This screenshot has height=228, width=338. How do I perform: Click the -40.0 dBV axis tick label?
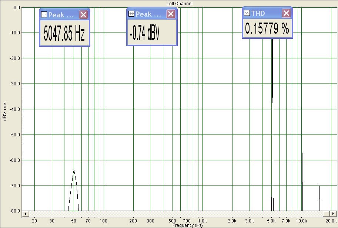(x=15, y=109)
